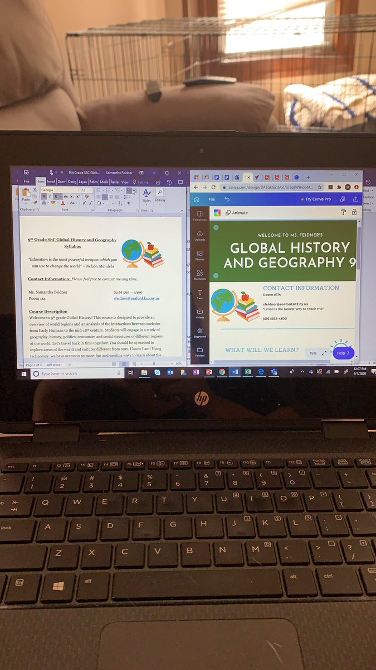This screenshot has width=376, height=670.
Task: Click Canva duplicate page icon
Action: (x=341, y=199)
